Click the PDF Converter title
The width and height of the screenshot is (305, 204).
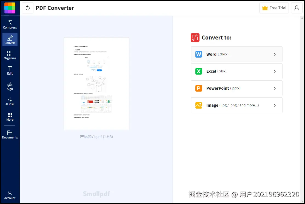[x=55, y=8]
